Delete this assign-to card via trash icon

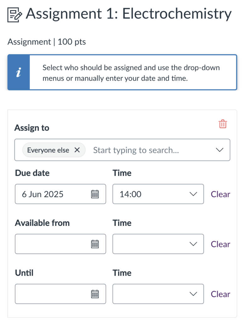coord(222,124)
